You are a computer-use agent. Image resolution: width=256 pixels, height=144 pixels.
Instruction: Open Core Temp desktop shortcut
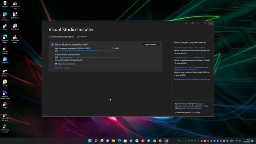pyautogui.click(x=15, y=27)
